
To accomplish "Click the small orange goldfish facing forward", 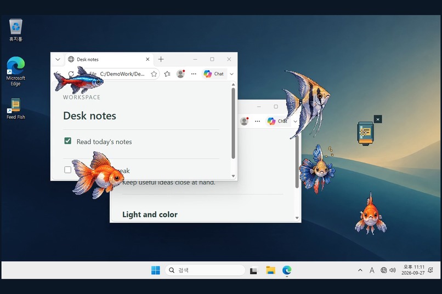I will [x=371, y=215].
